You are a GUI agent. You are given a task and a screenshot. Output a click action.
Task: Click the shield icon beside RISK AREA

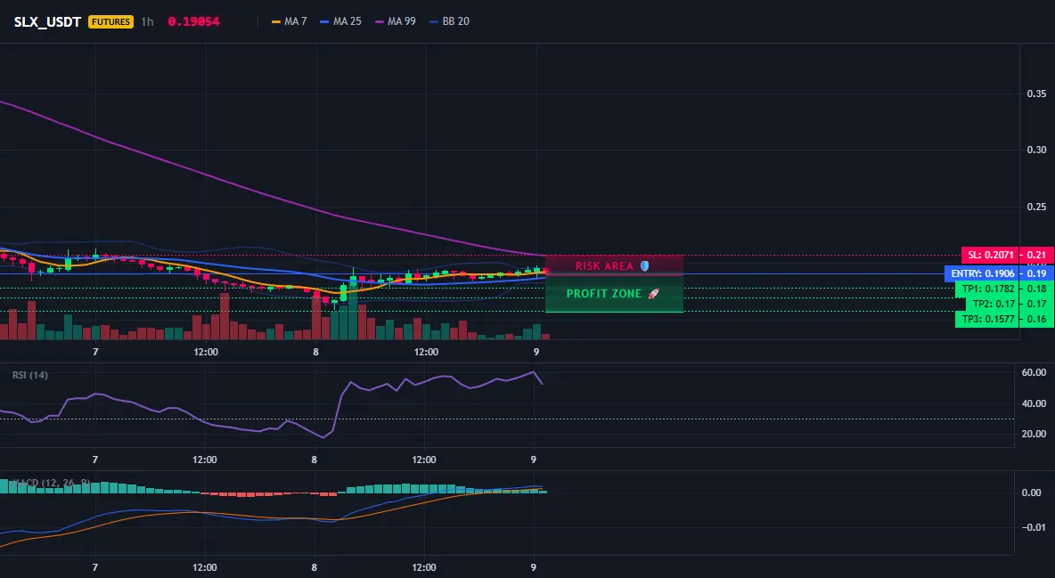point(644,265)
